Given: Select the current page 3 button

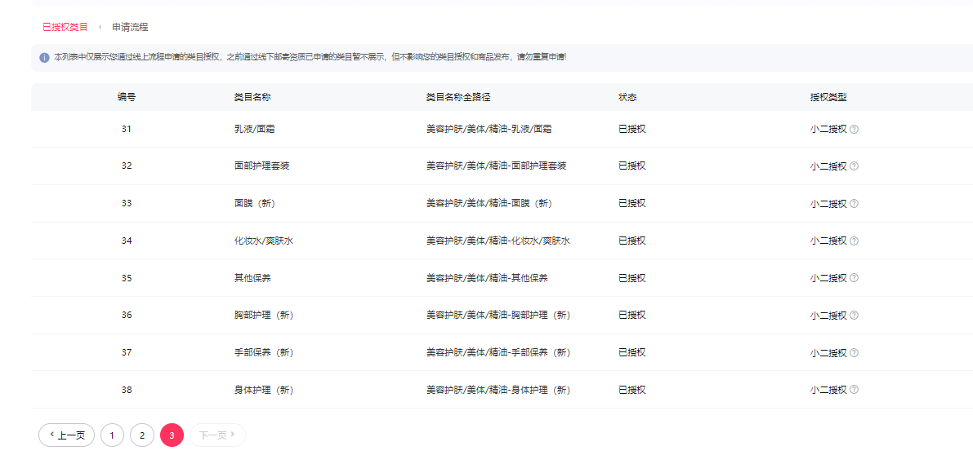Looking at the screenshot, I should tap(172, 435).
